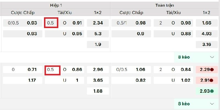Click the red dot beside odds 2.29
Viewport: 220px width, 110px height.
tap(212, 70)
